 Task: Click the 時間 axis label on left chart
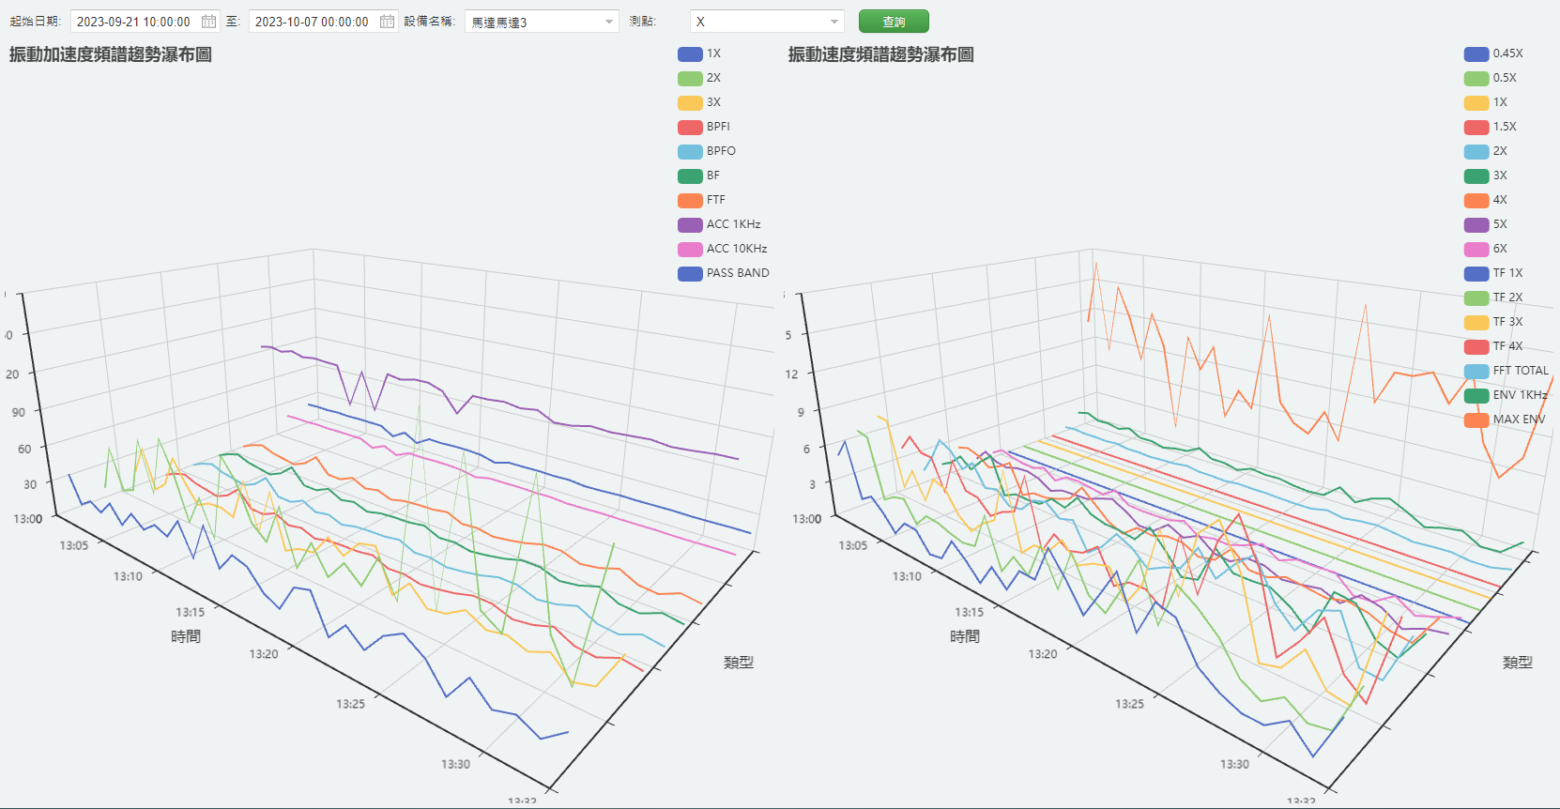(x=186, y=636)
